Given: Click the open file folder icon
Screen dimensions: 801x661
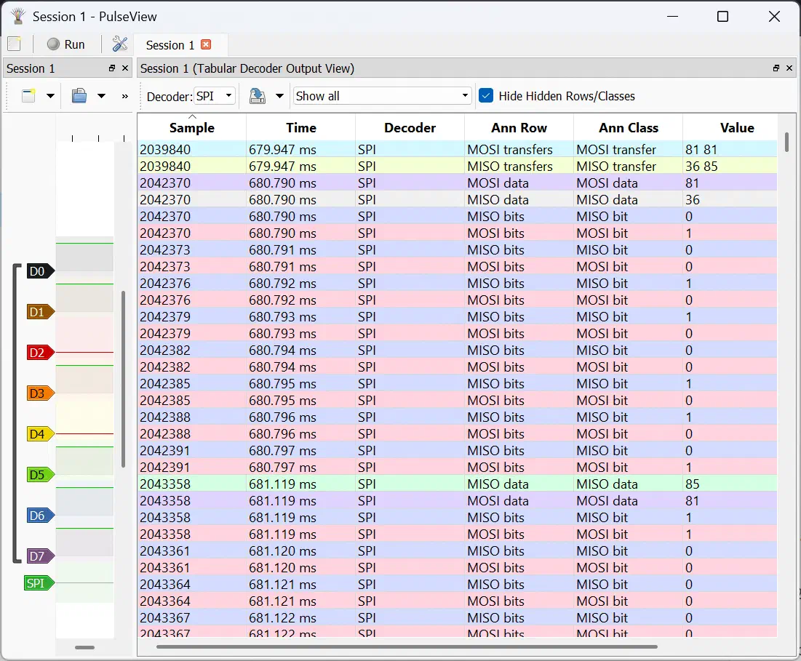Looking at the screenshot, I should pos(79,95).
